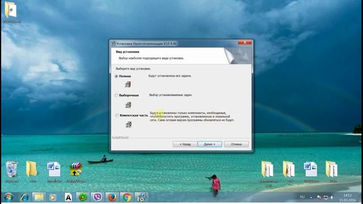The height and width of the screenshot is (204, 363).
Task: Select the Word document next to WinRAR archive
Action: click(x=54, y=172)
